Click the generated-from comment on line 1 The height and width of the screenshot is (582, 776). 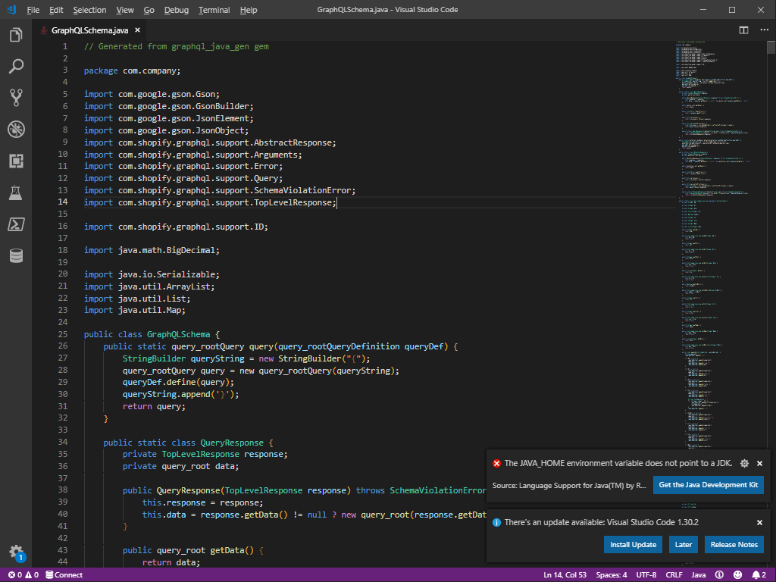176,46
